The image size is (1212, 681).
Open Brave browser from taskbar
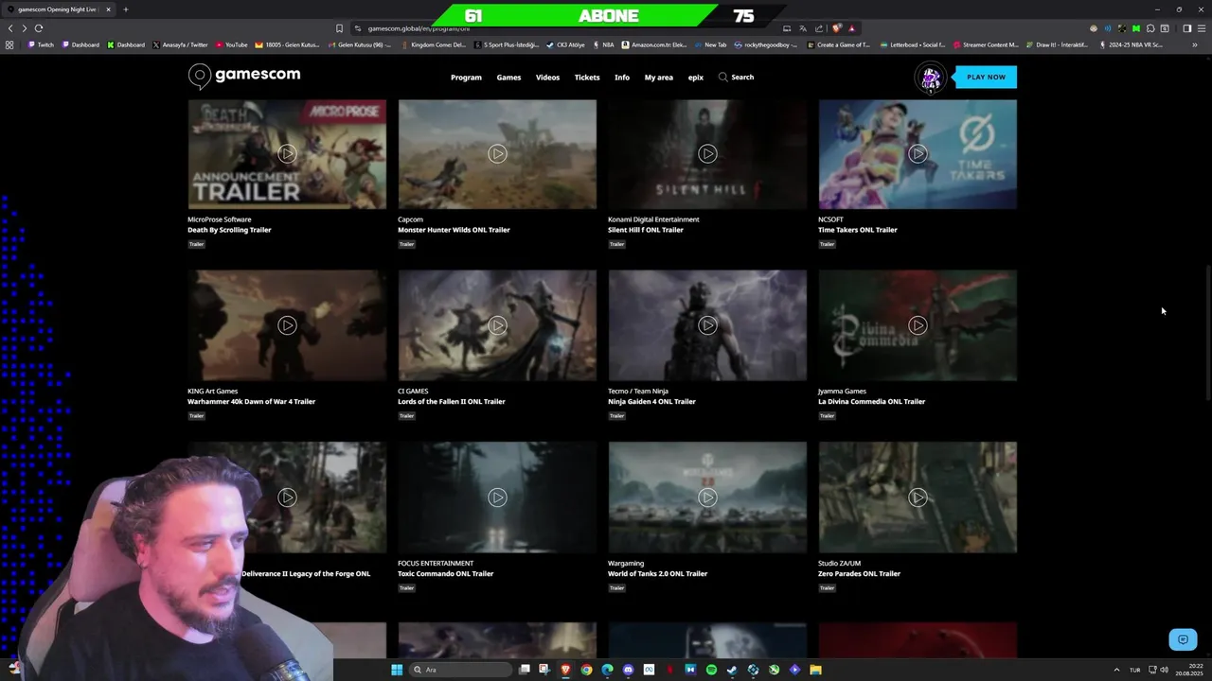tap(565, 670)
